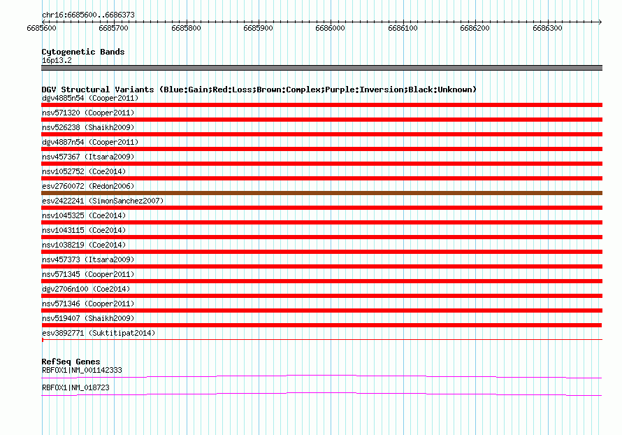Click the magenta intron line of NM_001142333
622x435 pixels.
coord(321,376)
